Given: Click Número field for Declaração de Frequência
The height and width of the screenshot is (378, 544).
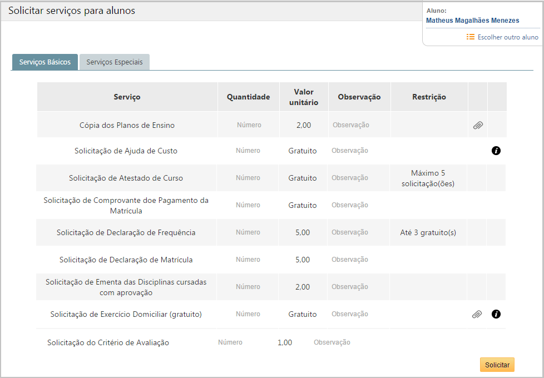Looking at the screenshot, I should pos(249,232).
